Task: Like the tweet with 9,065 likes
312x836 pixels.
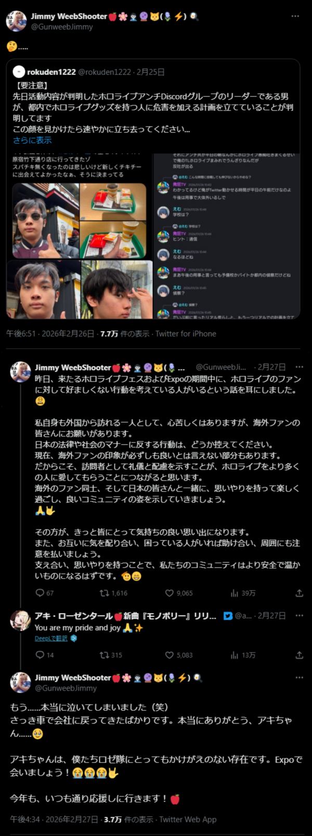Action: pos(170,593)
